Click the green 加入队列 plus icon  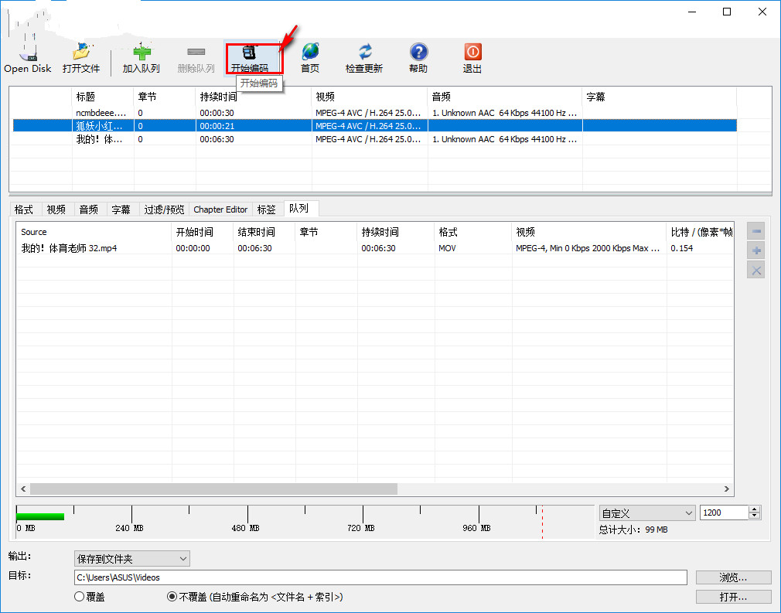click(141, 53)
